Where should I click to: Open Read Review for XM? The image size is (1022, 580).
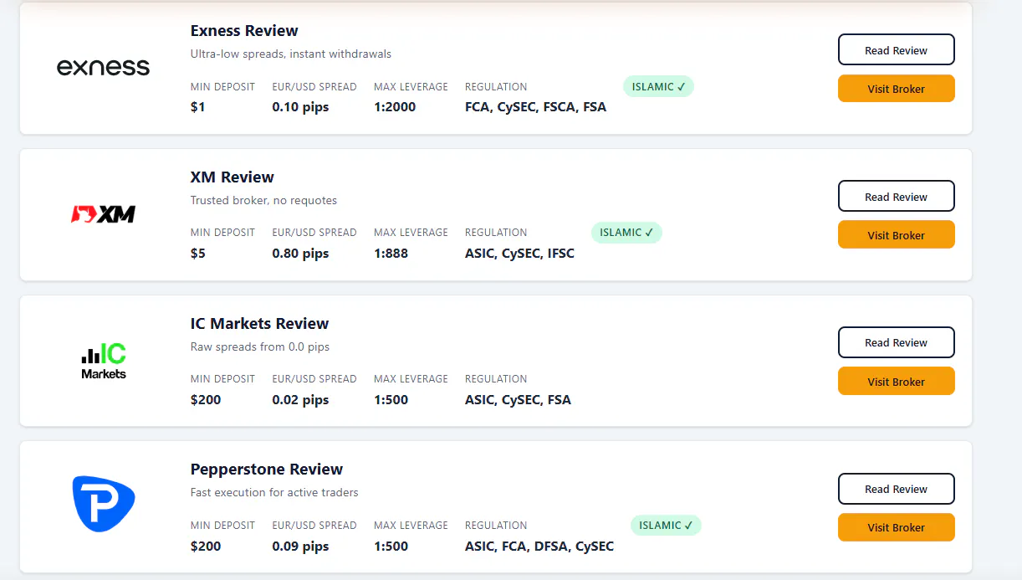tap(896, 197)
